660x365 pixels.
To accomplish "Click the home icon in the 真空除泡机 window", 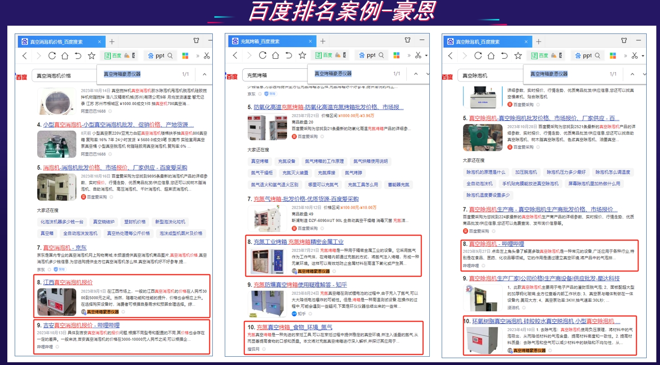I will tap(491, 55).
